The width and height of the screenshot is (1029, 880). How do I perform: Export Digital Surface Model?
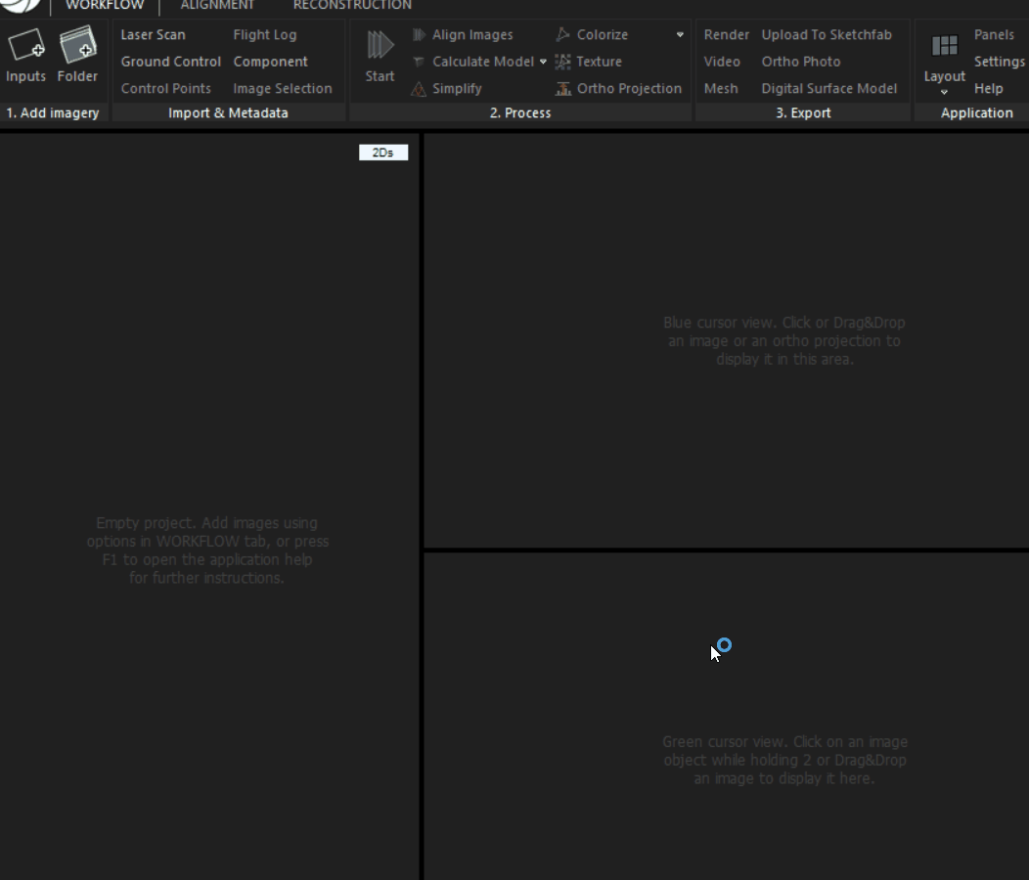(829, 89)
